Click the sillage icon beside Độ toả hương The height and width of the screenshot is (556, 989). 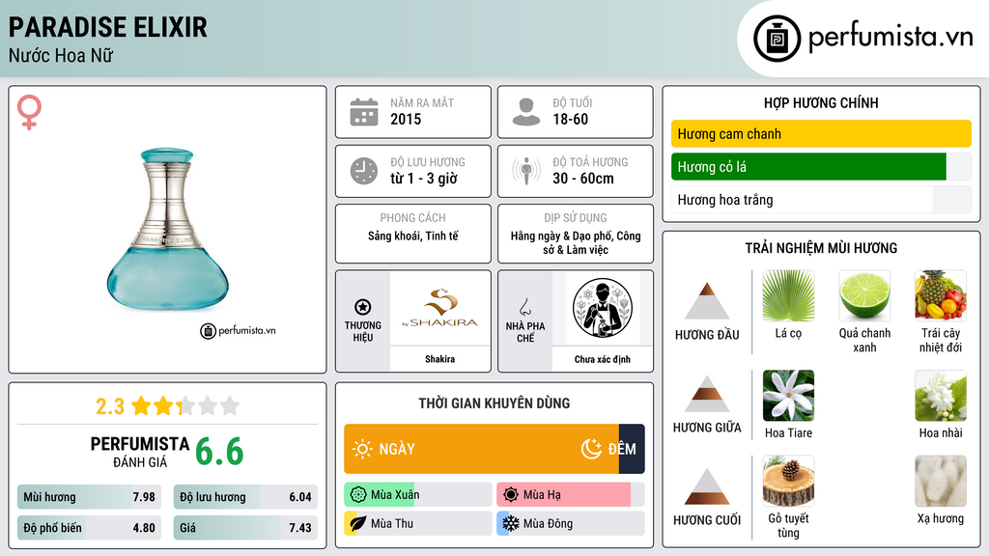[x=526, y=171]
